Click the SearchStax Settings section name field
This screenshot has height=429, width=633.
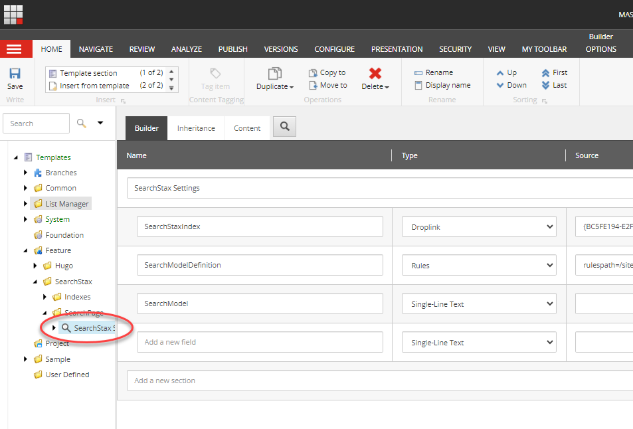click(x=379, y=188)
